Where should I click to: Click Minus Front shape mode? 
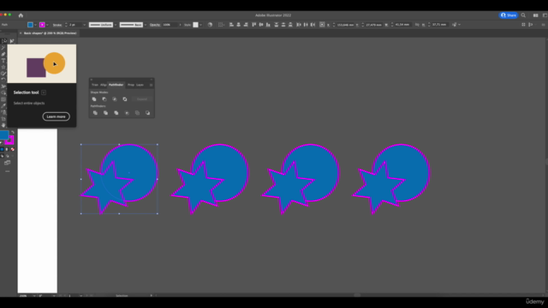coord(104,99)
